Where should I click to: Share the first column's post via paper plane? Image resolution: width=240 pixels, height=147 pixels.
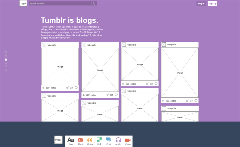(67, 88)
